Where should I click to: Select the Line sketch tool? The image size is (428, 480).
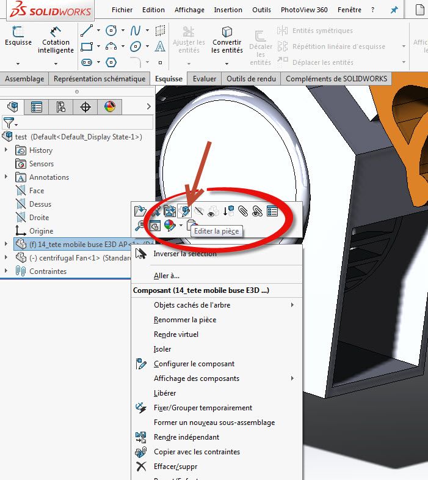(87, 31)
